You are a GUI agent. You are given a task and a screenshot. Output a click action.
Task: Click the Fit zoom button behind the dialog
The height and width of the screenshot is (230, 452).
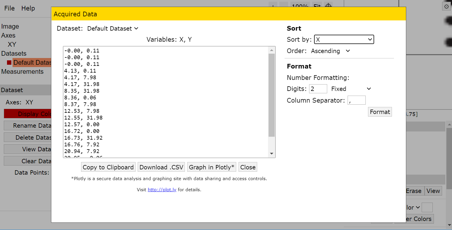[317, 5]
